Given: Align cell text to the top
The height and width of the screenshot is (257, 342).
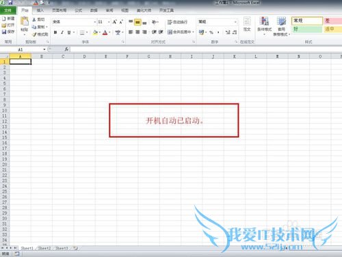Looking at the screenshot, I should pos(131,22).
